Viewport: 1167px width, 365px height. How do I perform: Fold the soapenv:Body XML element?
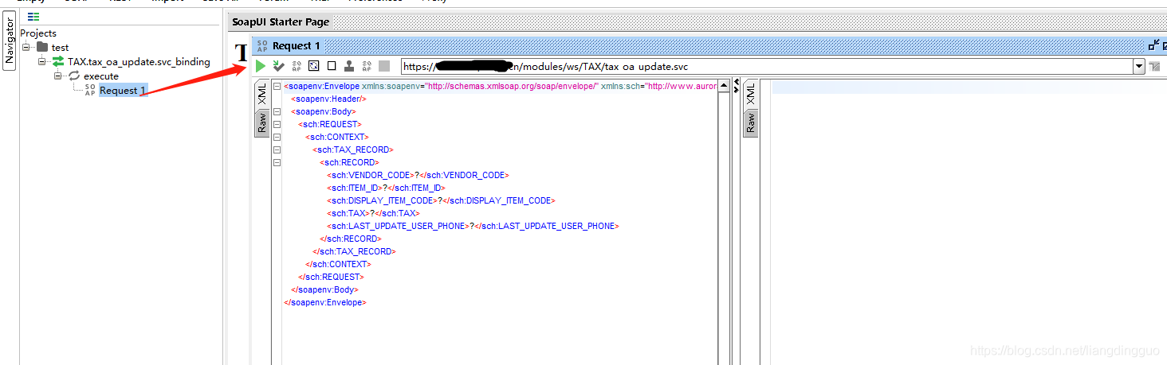coord(277,111)
